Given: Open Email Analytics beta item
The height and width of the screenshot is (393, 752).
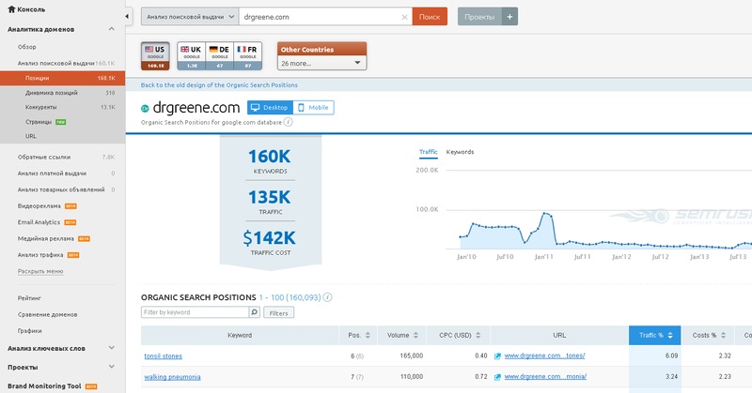Looking at the screenshot, I should click(39, 222).
